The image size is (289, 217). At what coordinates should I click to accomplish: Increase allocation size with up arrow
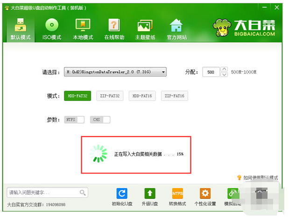coord(224,69)
